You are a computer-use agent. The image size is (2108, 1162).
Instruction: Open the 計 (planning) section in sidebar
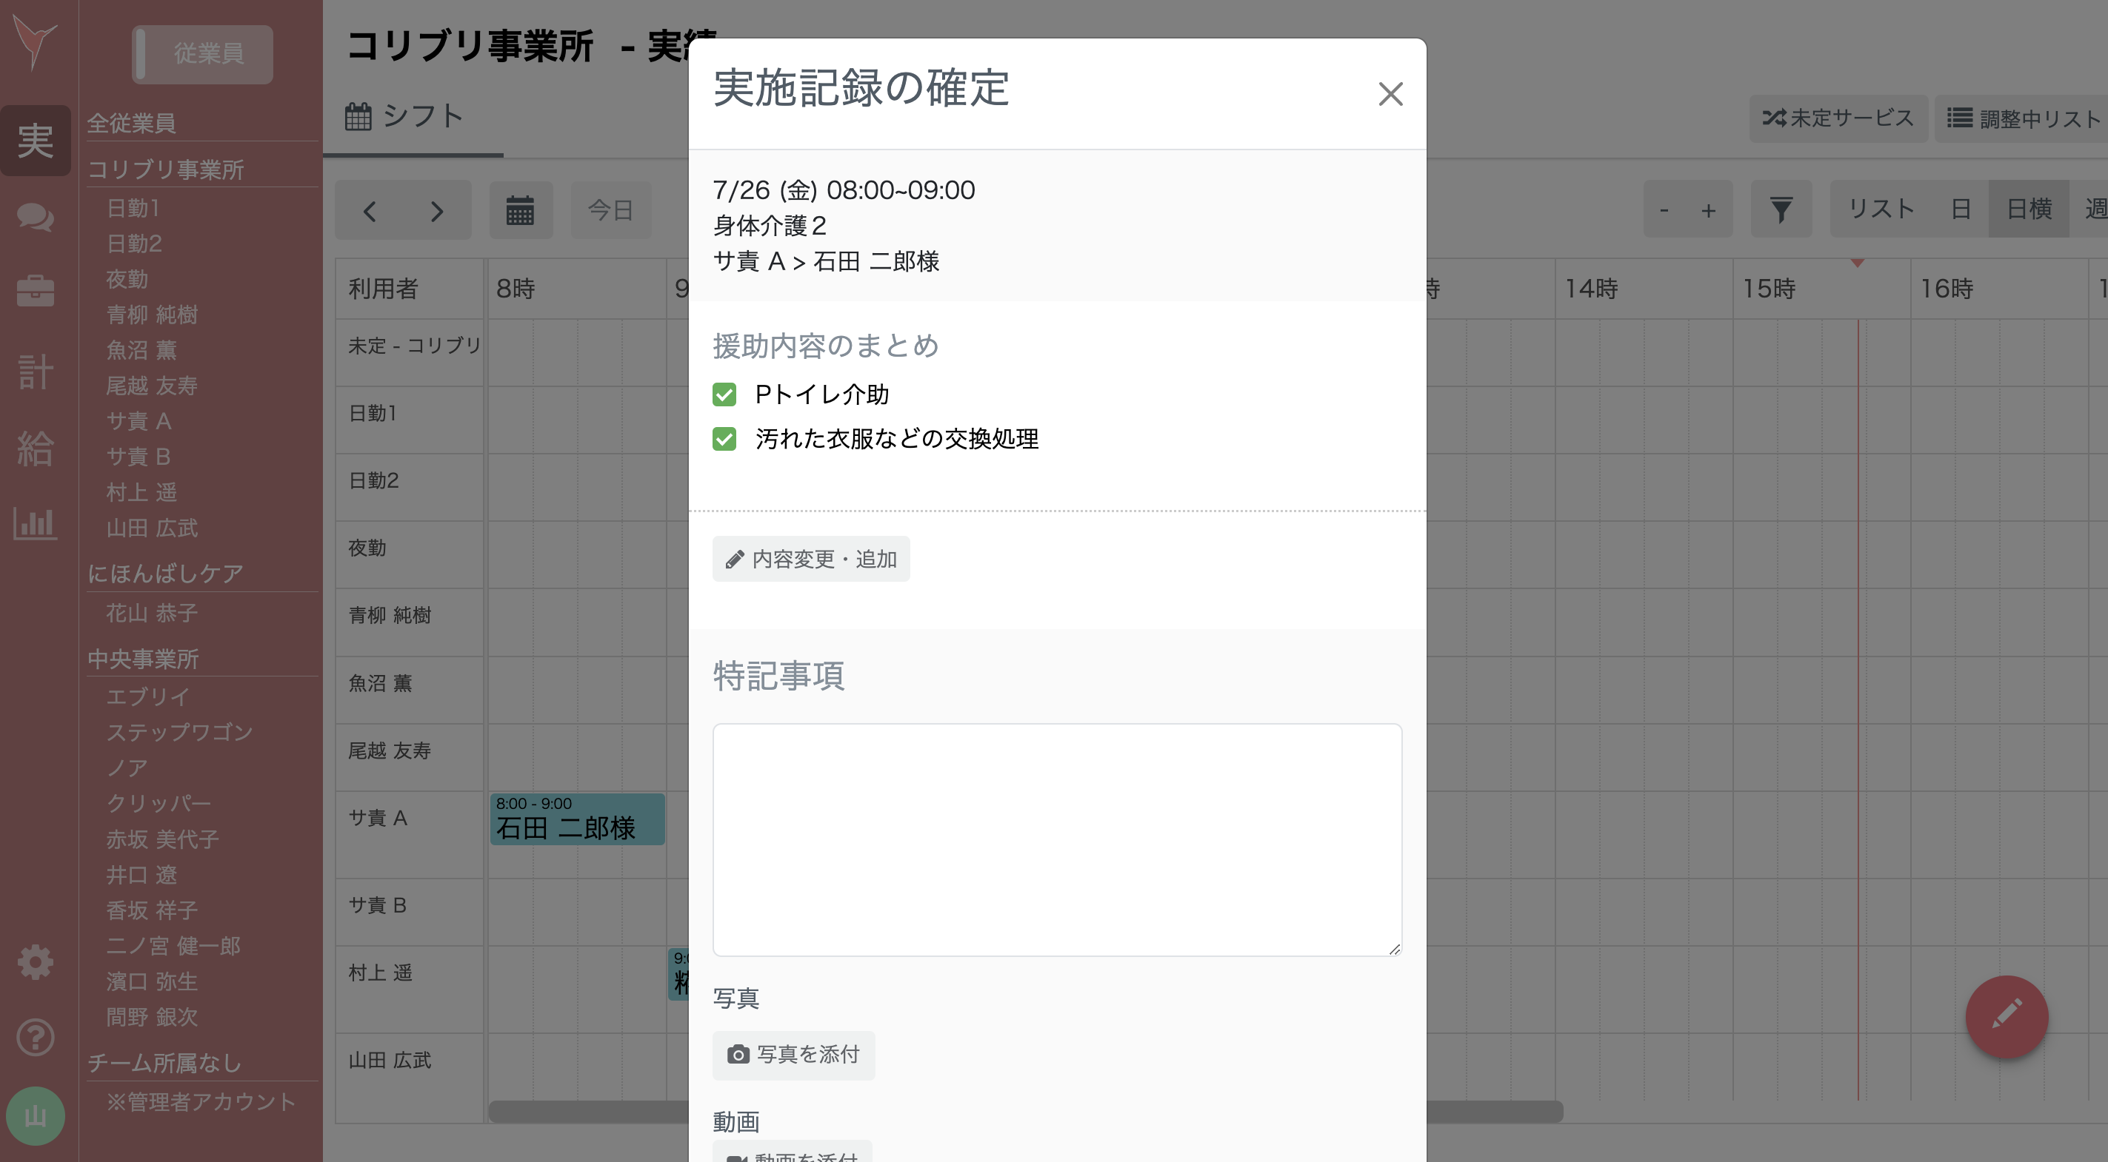[x=36, y=373]
